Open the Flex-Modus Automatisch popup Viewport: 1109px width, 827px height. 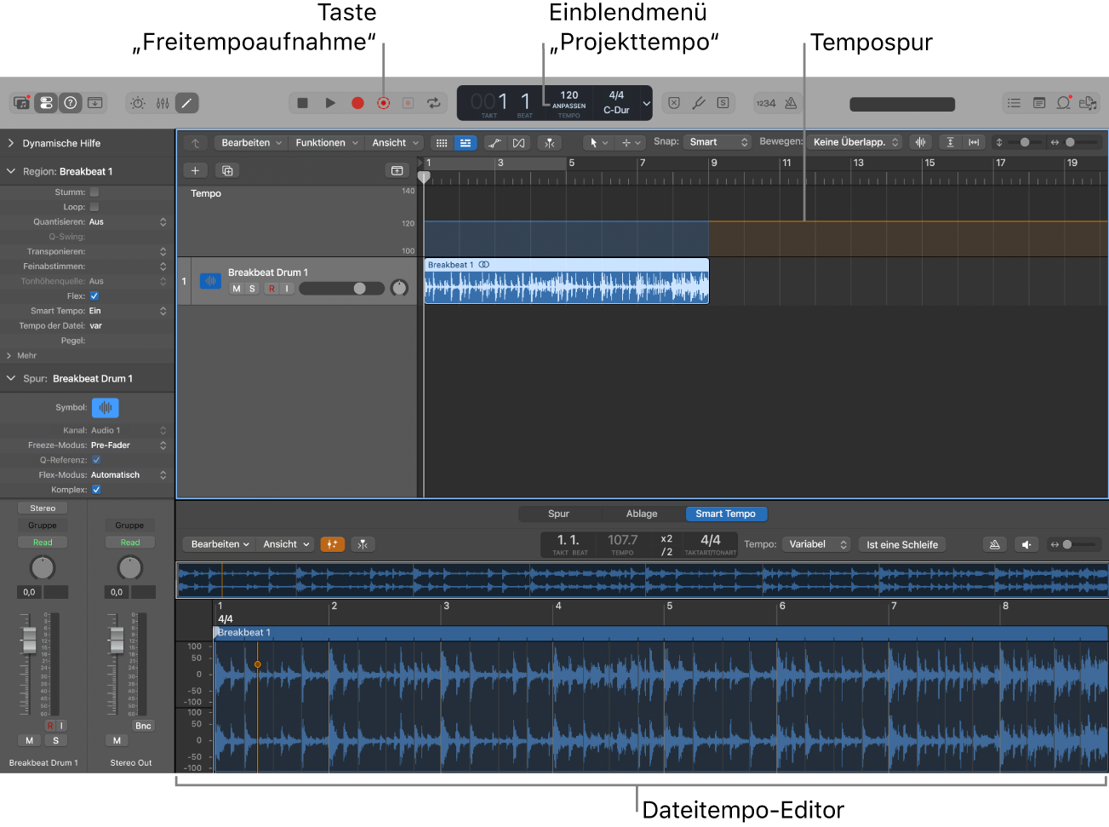[x=128, y=475]
